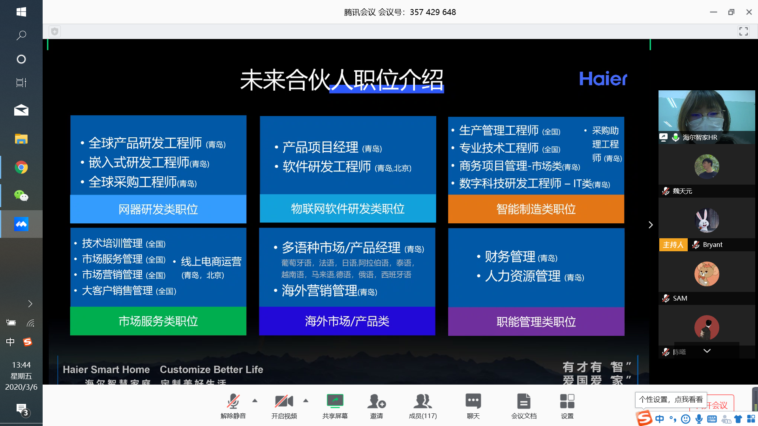The height and width of the screenshot is (426, 758).
Task: Open meeting settings (设置) icon
Action: pyautogui.click(x=567, y=402)
